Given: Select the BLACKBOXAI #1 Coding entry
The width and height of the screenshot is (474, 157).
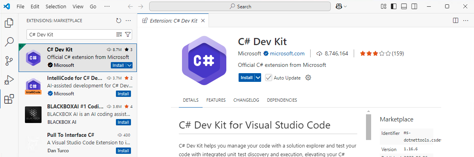Looking at the screenshot, I should tap(78, 114).
